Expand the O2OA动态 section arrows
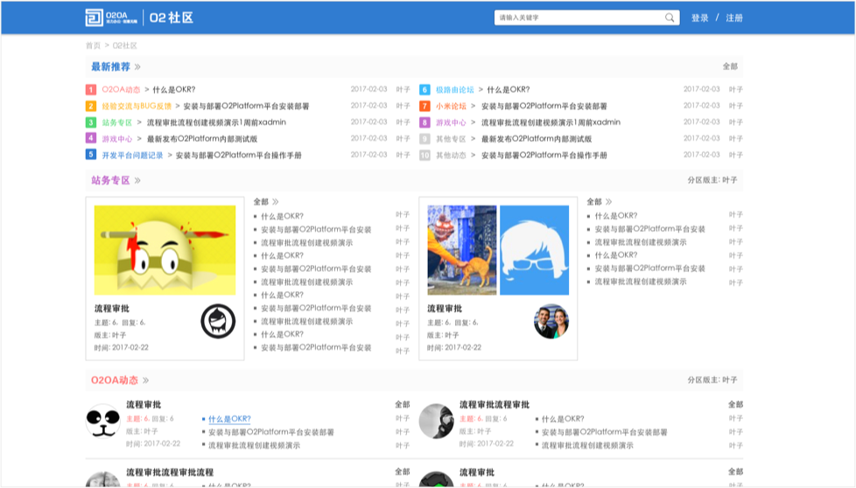Viewport: 856px width, 488px height. (145, 380)
